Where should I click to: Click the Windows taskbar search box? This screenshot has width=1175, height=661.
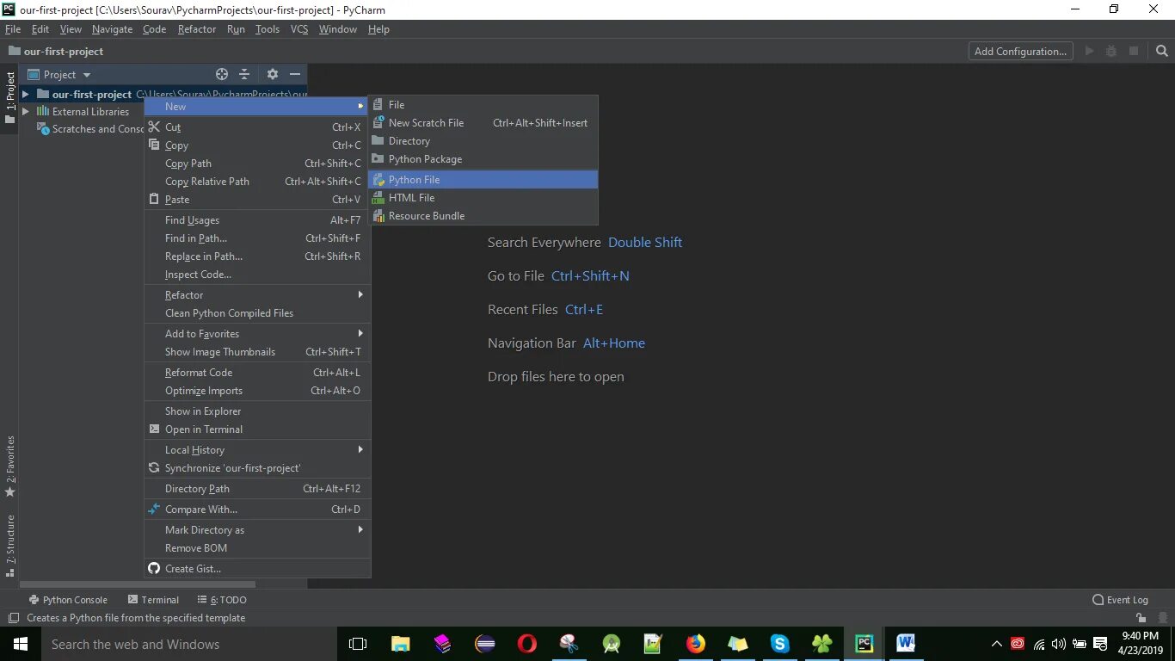click(189, 644)
